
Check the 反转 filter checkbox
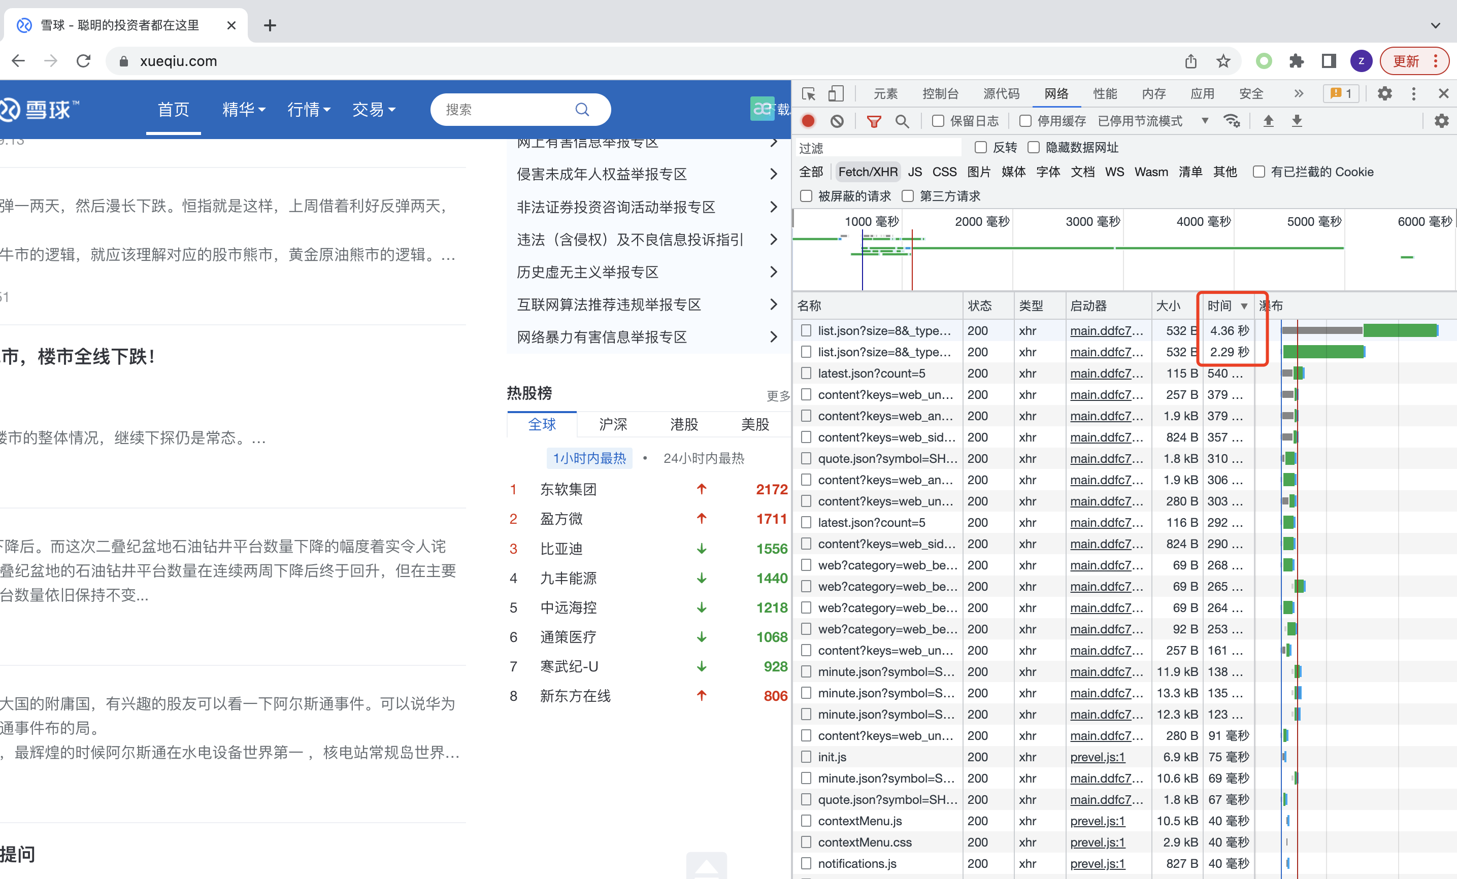pos(980,147)
